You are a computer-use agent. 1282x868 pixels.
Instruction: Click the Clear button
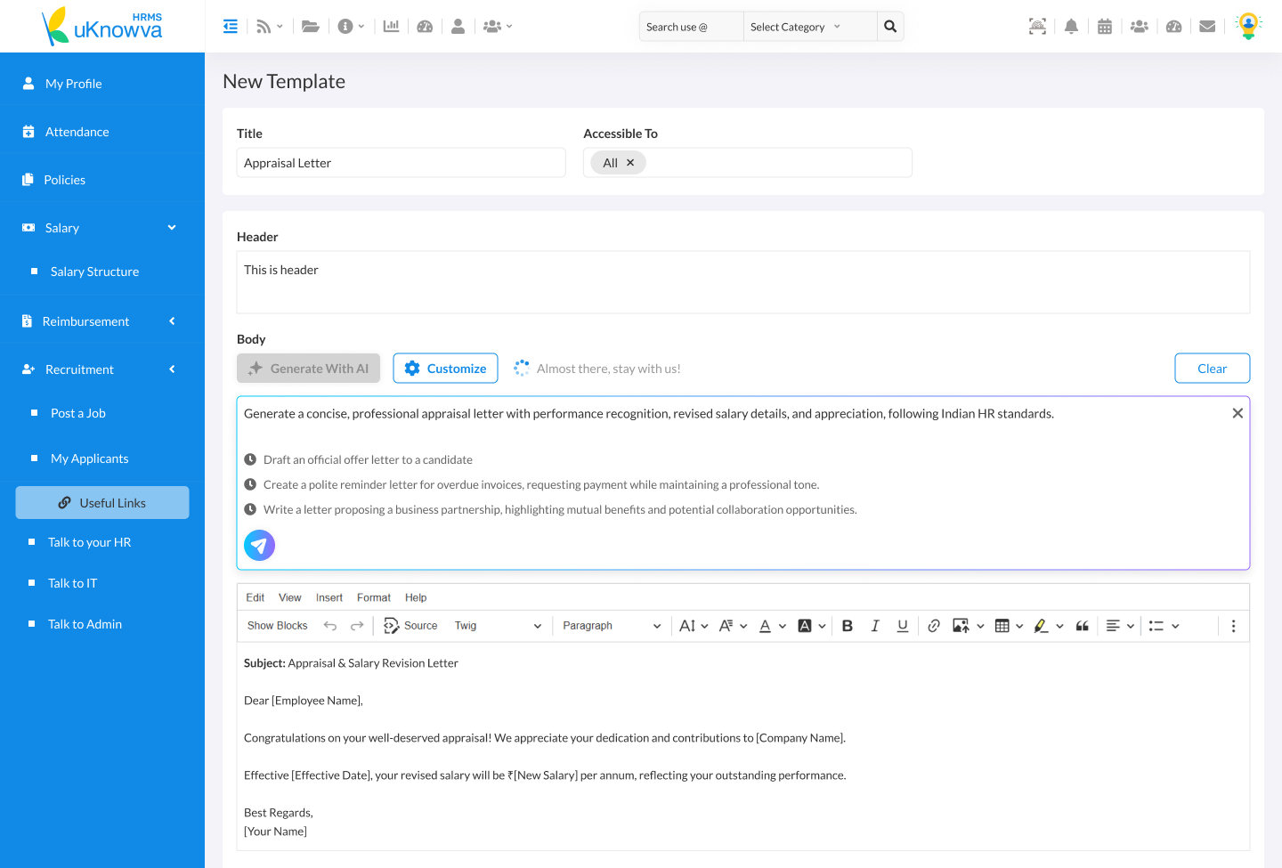(1212, 369)
